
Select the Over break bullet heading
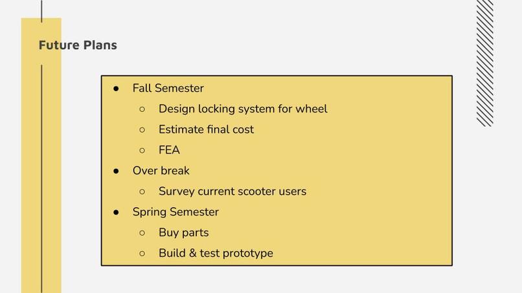tap(161, 171)
